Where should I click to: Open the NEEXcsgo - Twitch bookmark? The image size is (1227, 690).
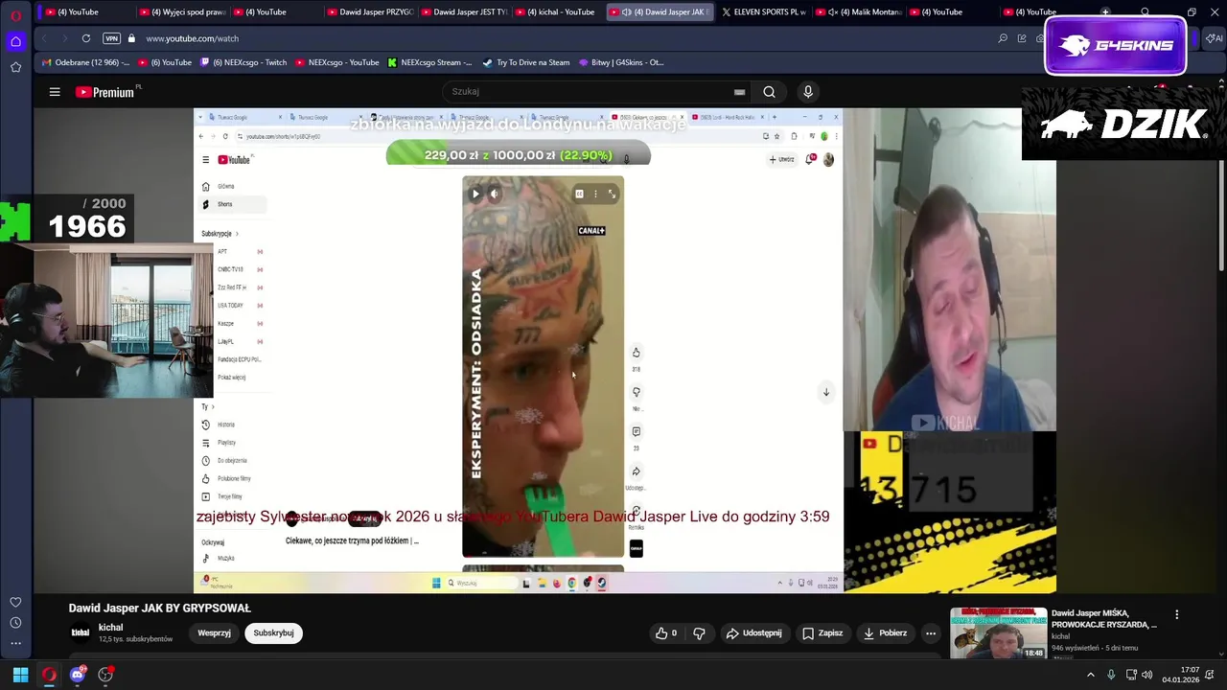243,62
